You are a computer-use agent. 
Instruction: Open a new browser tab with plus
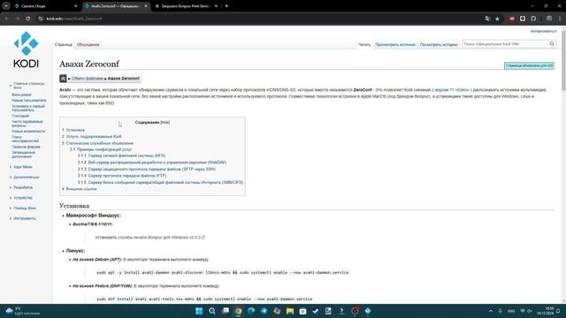point(226,6)
